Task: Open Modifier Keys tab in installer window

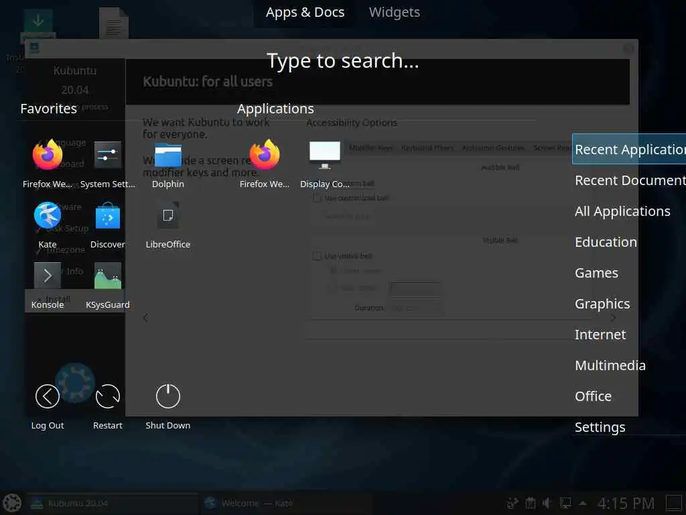Action: click(x=370, y=148)
